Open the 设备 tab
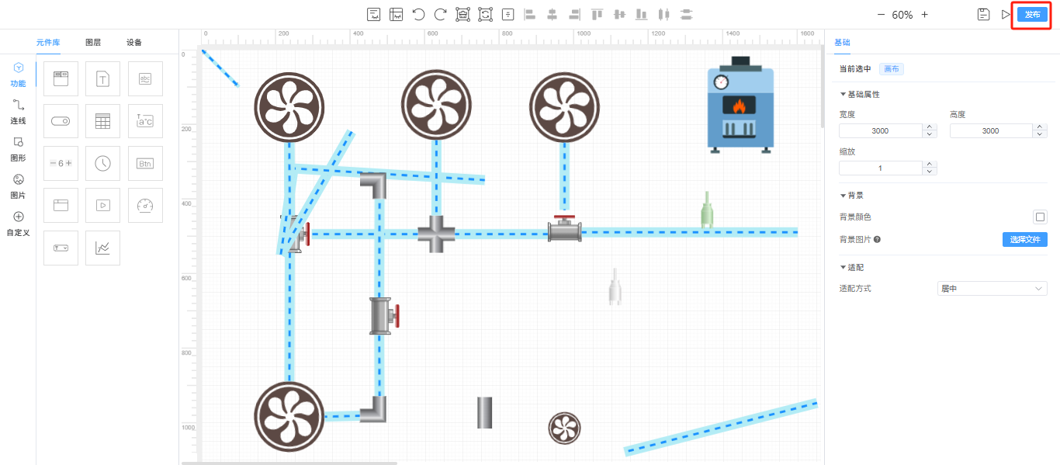 pyautogui.click(x=134, y=43)
